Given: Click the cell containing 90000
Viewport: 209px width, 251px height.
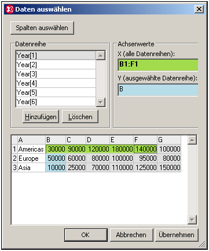Looking at the screenshot, I should click(x=76, y=149).
